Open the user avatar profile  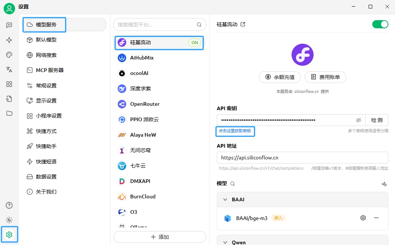(x=9, y=8)
